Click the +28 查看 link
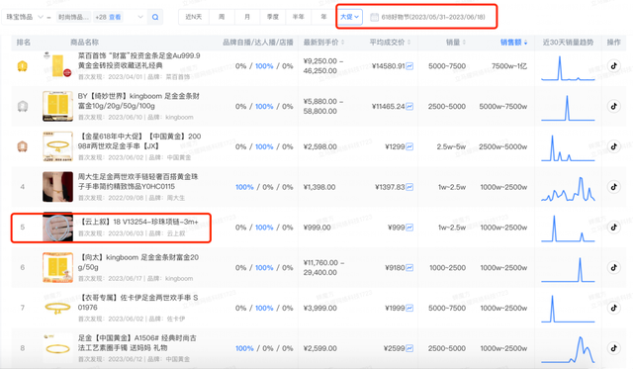The height and width of the screenshot is (369, 633). (x=108, y=17)
